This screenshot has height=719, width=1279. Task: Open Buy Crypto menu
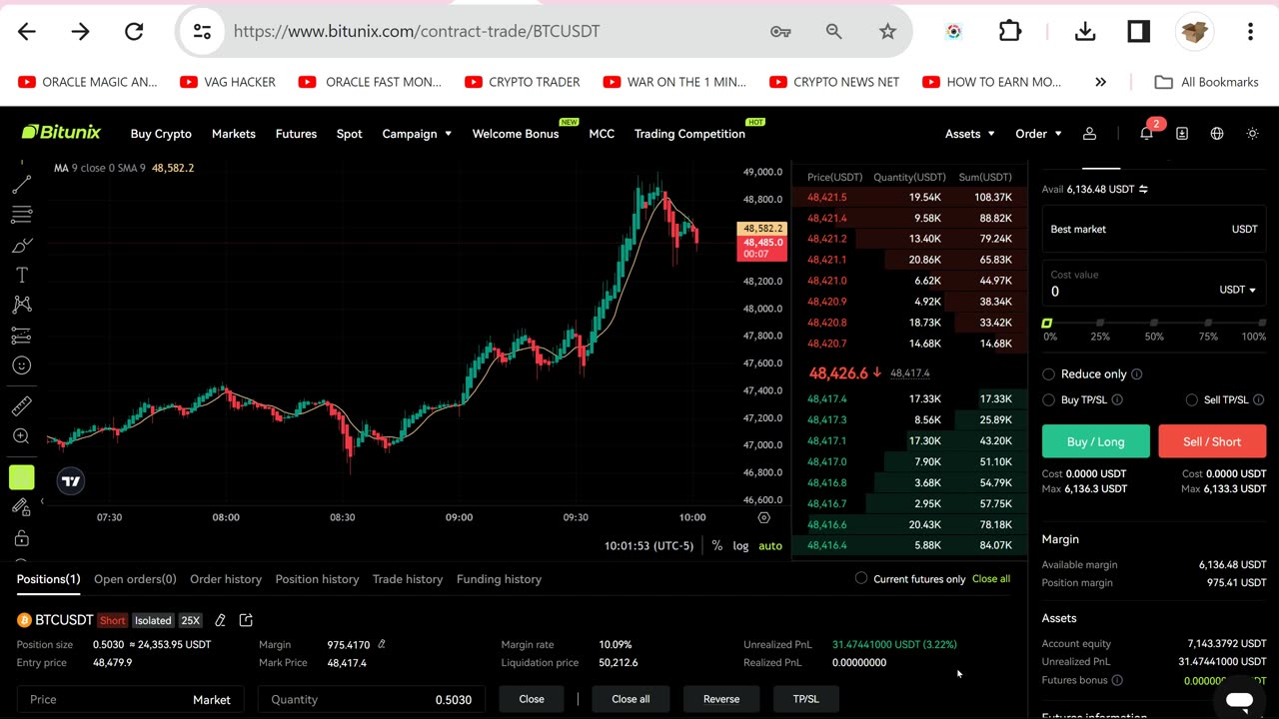coord(161,133)
